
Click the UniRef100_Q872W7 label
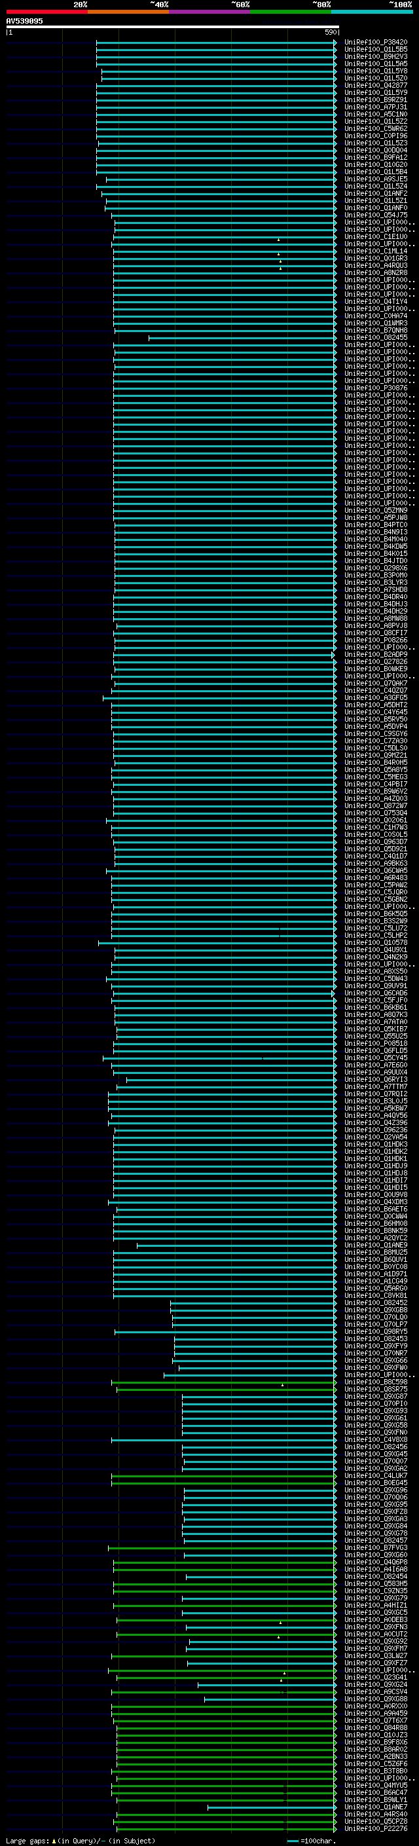(x=375, y=805)
